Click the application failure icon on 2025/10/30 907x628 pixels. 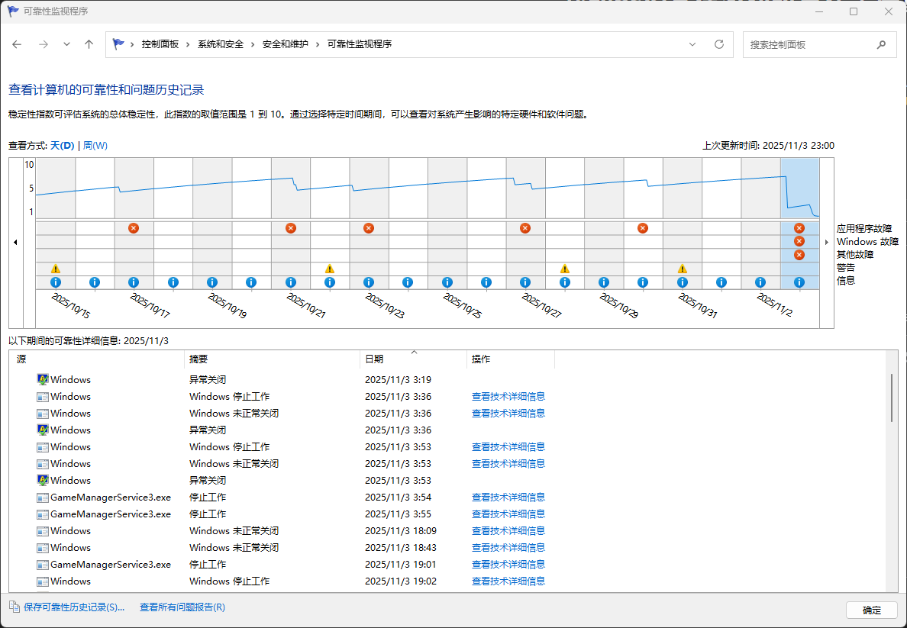point(643,228)
